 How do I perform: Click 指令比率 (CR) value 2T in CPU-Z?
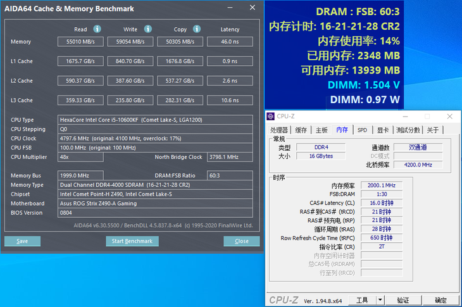[x=382, y=247]
